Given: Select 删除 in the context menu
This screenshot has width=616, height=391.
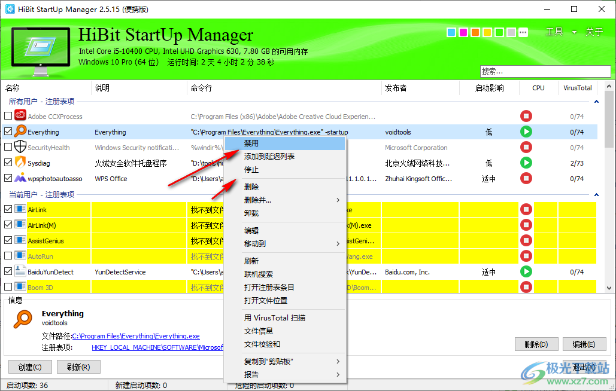Looking at the screenshot, I should (x=285, y=187).
